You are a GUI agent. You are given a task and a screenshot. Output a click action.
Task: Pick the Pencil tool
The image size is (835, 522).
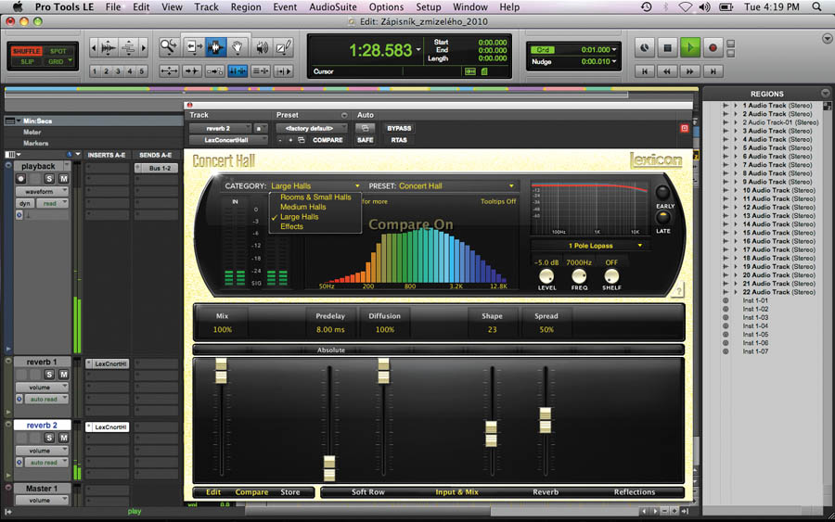pyautogui.click(x=284, y=46)
